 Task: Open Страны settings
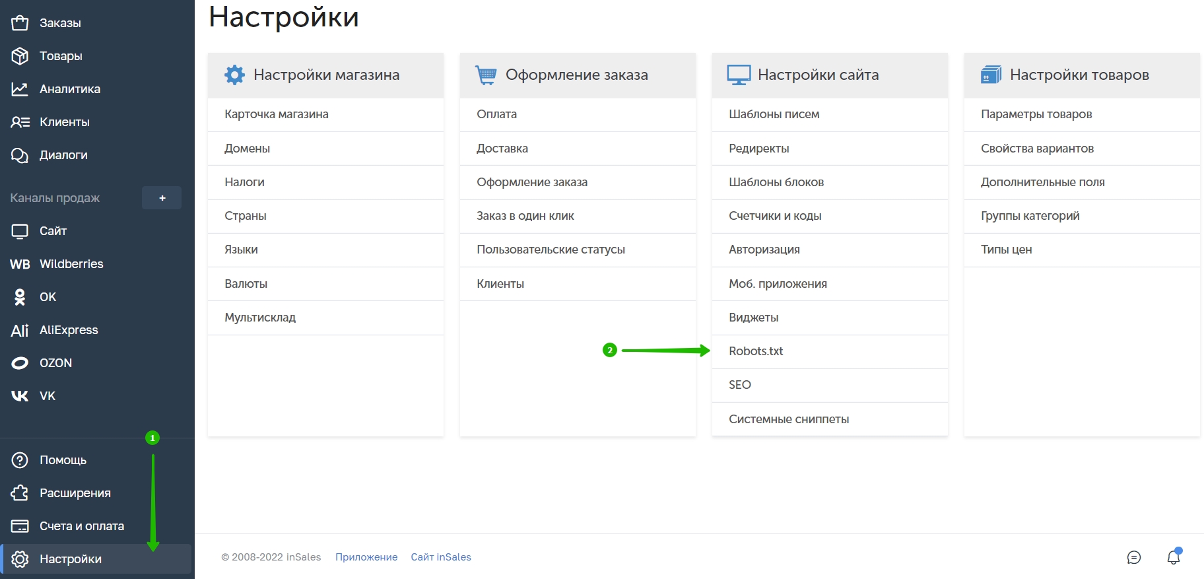tap(325, 216)
